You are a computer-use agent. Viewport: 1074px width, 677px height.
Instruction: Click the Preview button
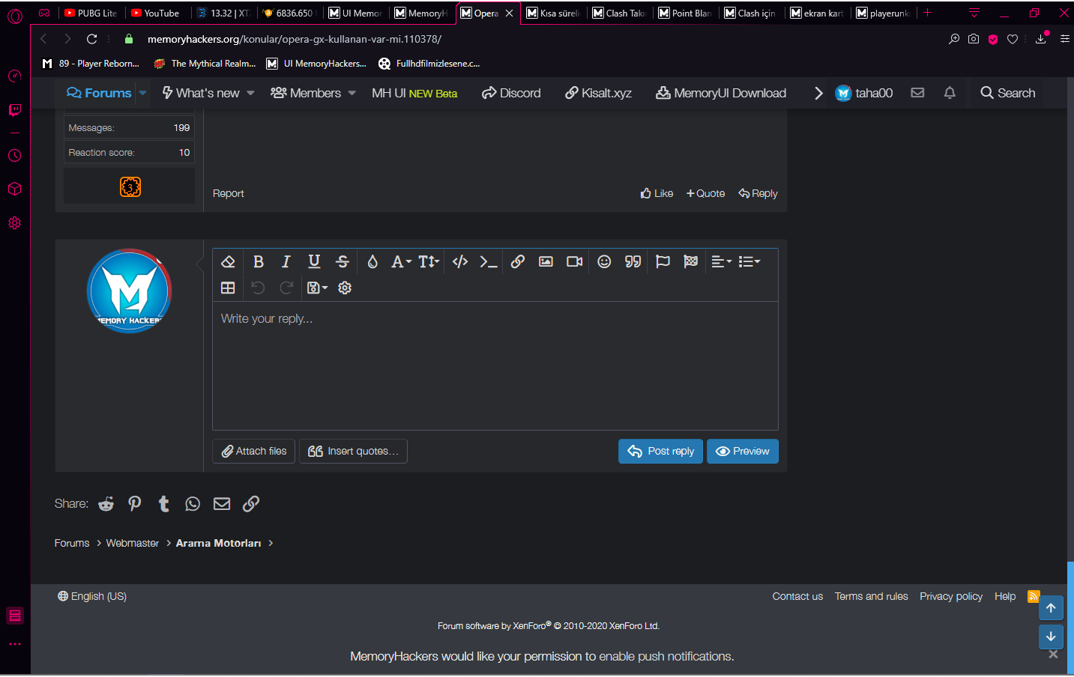pos(743,452)
